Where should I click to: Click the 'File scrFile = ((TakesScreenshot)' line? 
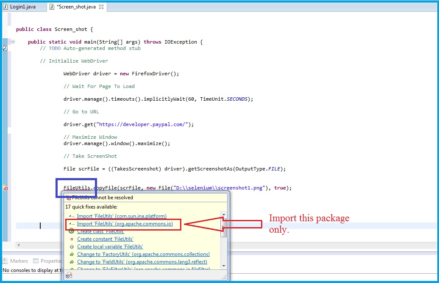[175, 169]
